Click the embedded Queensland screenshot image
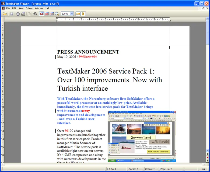 point(142,136)
